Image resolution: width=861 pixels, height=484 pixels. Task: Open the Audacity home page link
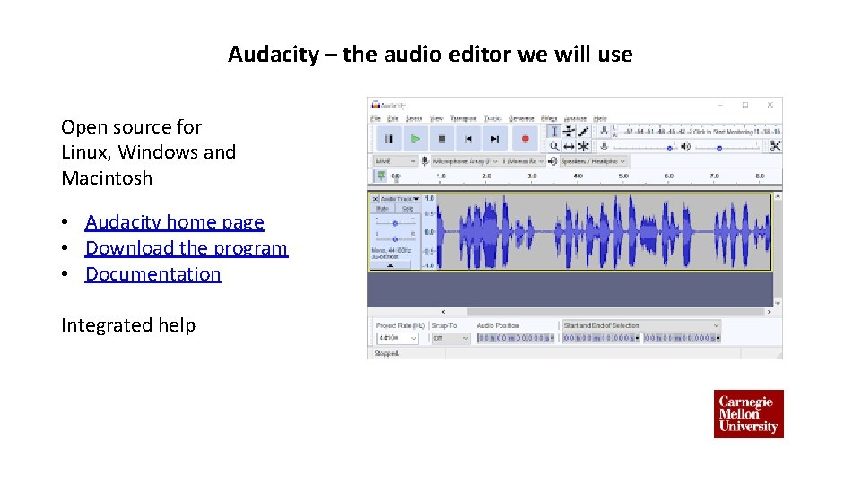click(x=175, y=221)
